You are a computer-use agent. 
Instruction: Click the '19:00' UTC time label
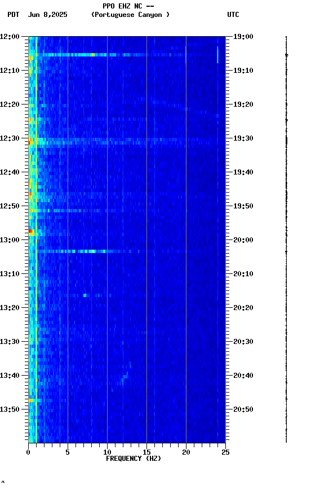(243, 37)
